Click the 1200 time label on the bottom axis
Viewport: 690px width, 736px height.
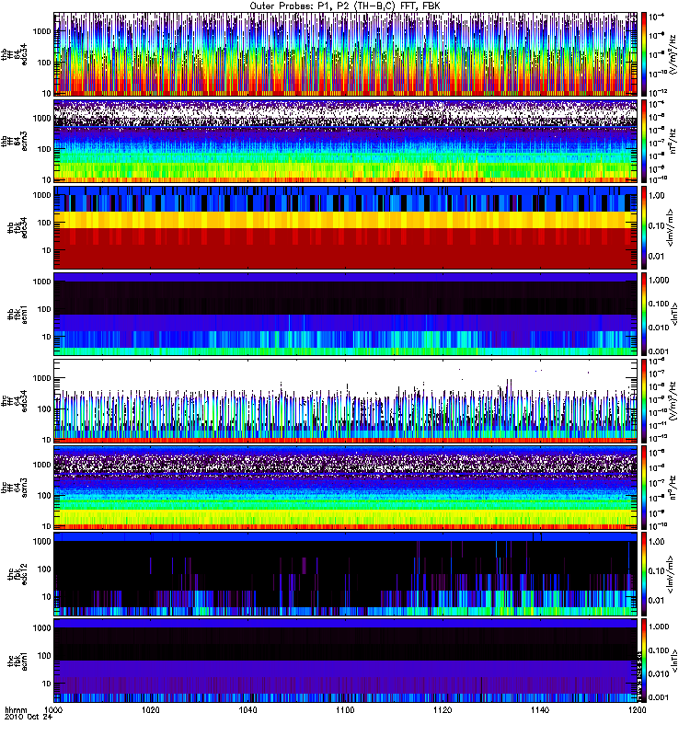click(x=637, y=709)
